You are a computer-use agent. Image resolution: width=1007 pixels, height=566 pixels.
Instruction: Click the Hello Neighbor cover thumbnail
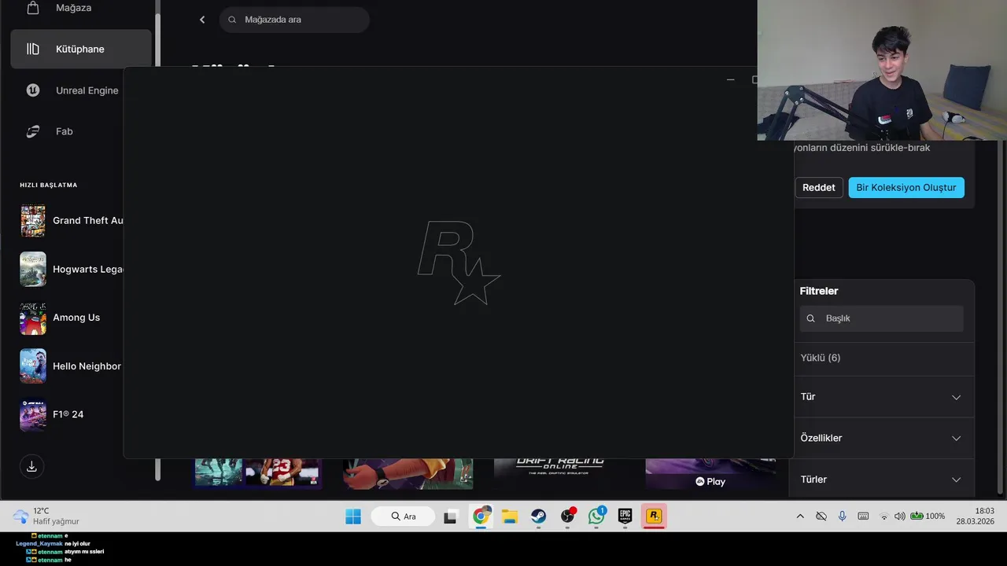tap(33, 366)
